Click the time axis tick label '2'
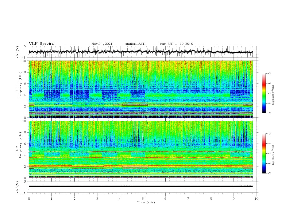Screen dimensions: 289x223 (74, 199)
